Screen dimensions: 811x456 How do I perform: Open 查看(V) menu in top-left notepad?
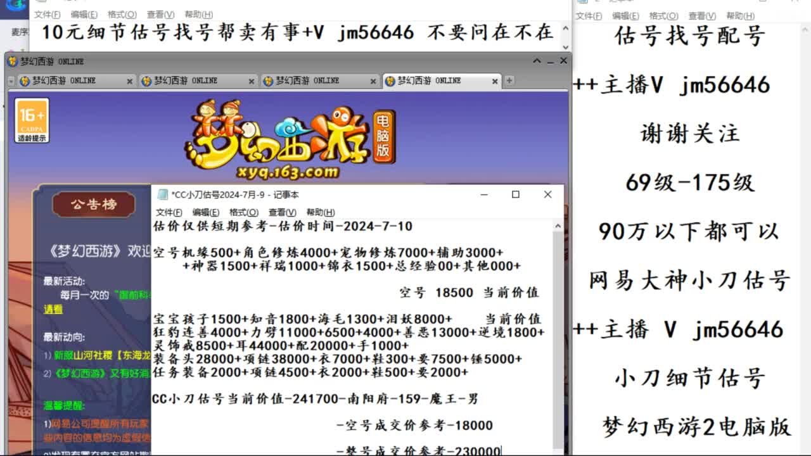[161, 14]
